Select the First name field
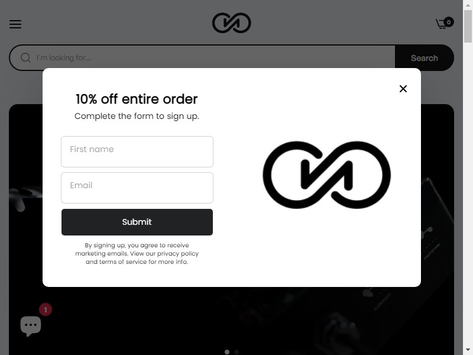This screenshot has height=355, width=473. pyautogui.click(x=137, y=151)
